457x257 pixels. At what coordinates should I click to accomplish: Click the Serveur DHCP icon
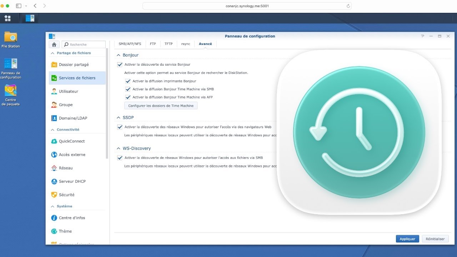54,181
